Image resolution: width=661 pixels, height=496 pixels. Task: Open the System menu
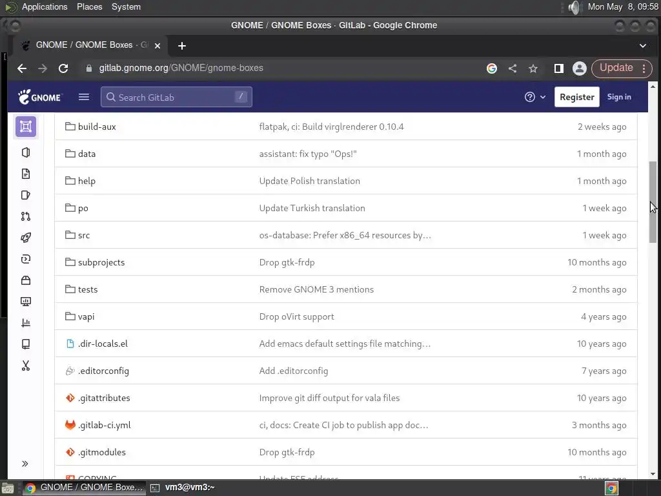point(126,6)
